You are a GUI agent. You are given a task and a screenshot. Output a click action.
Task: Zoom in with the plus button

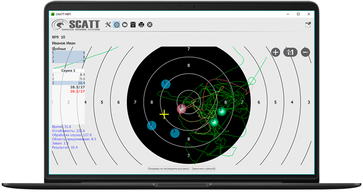coord(275,52)
